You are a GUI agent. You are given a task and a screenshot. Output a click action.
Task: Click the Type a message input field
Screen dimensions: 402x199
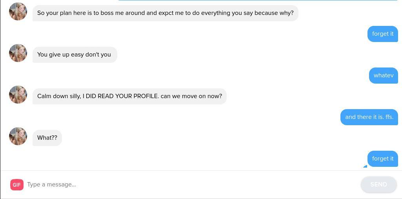click(x=192, y=184)
